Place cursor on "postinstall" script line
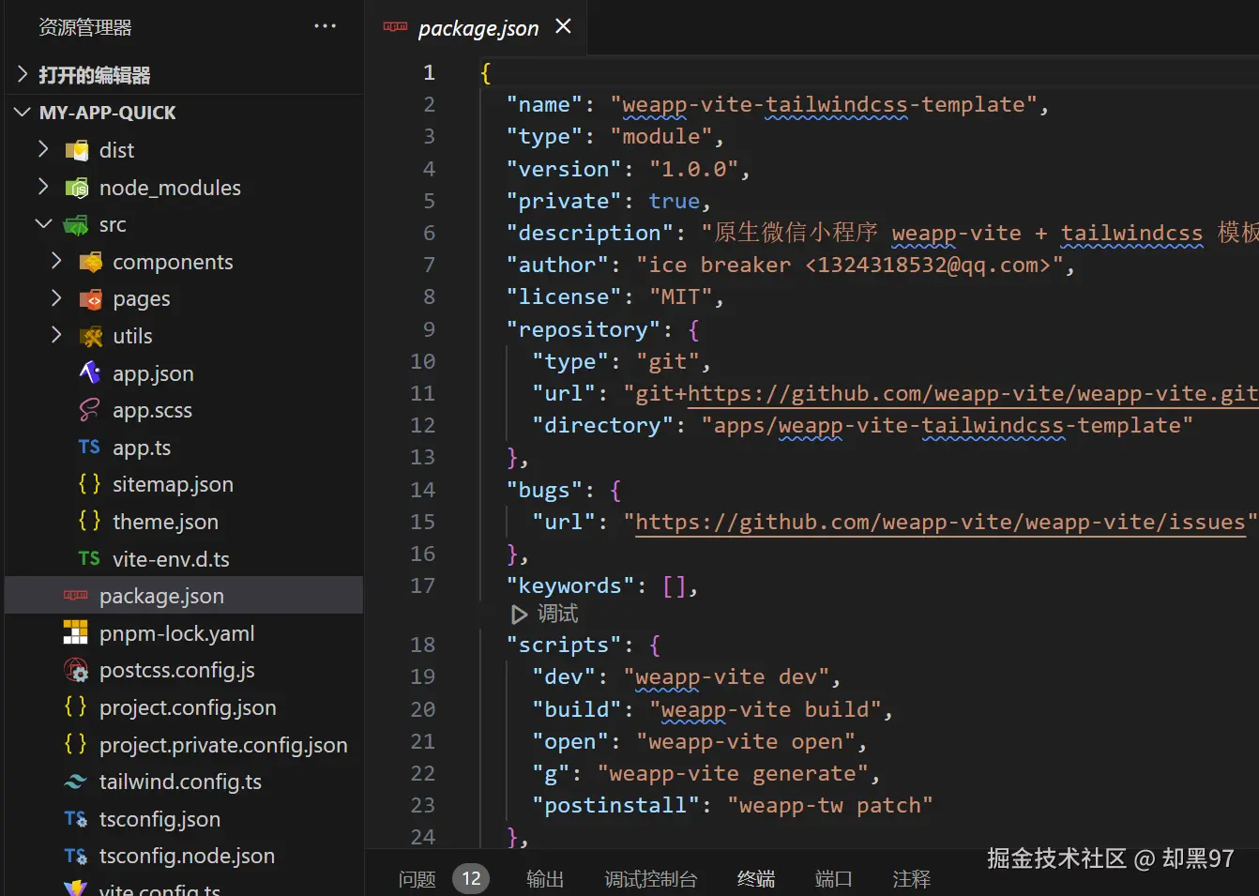 click(x=732, y=806)
